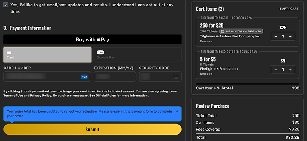Remove the Firefighters Foundation bonus draw item
This screenshot has width=307, height=141.
pyautogui.click(x=206, y=73)
